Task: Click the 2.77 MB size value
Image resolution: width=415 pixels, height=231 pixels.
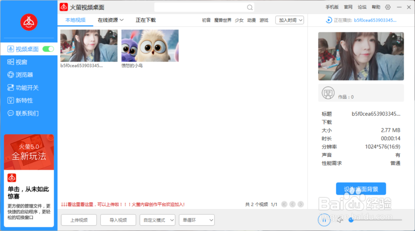Action: click(391, 130)
